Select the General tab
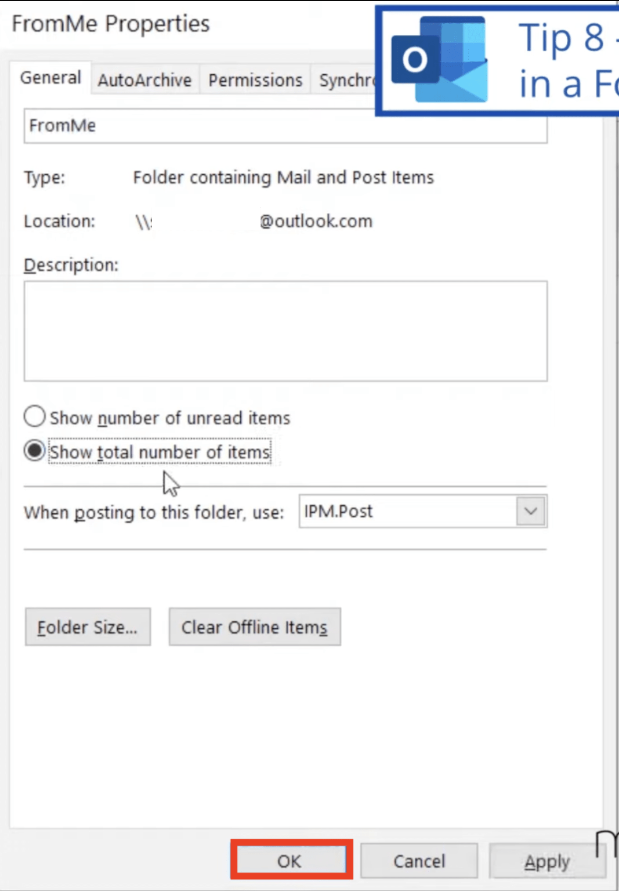 click(50, 78)
